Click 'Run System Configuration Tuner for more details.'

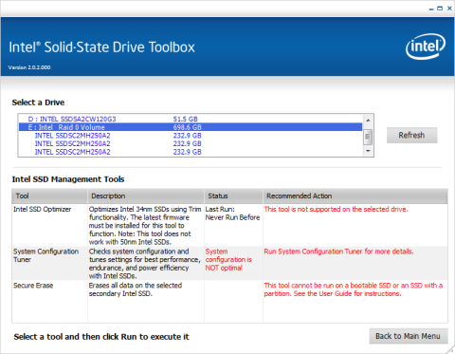coord(338,252)
